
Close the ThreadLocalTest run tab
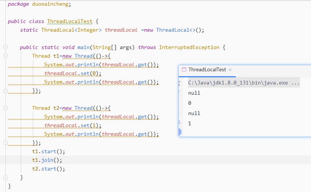point(230,70)
